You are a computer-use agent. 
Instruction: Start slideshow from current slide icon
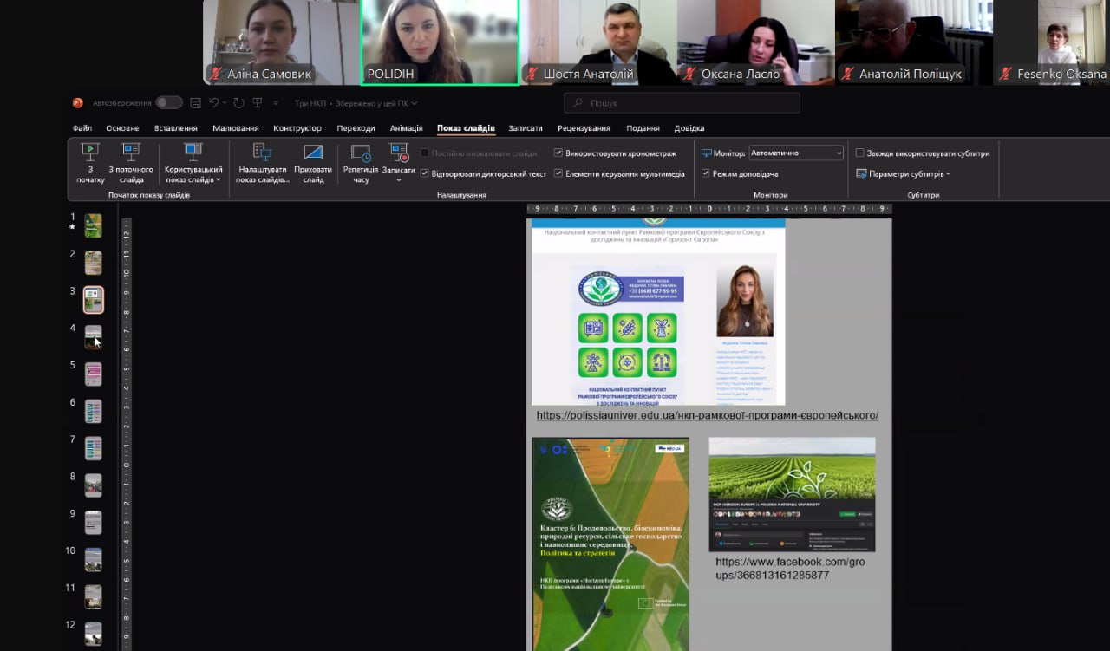point(131,153)
